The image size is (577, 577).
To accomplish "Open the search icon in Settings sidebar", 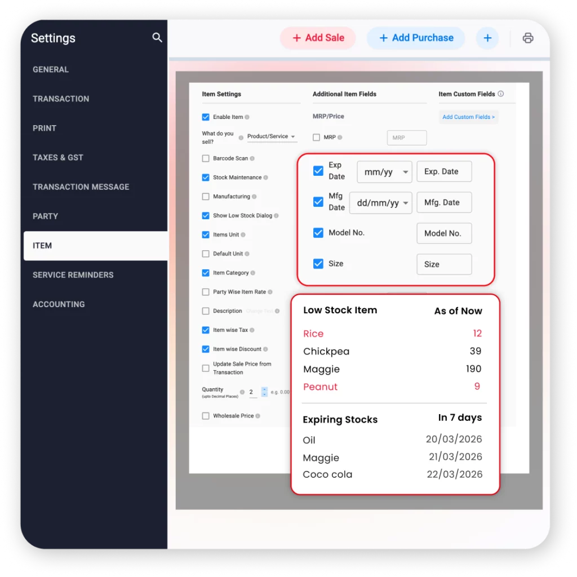I will point(157,37).
